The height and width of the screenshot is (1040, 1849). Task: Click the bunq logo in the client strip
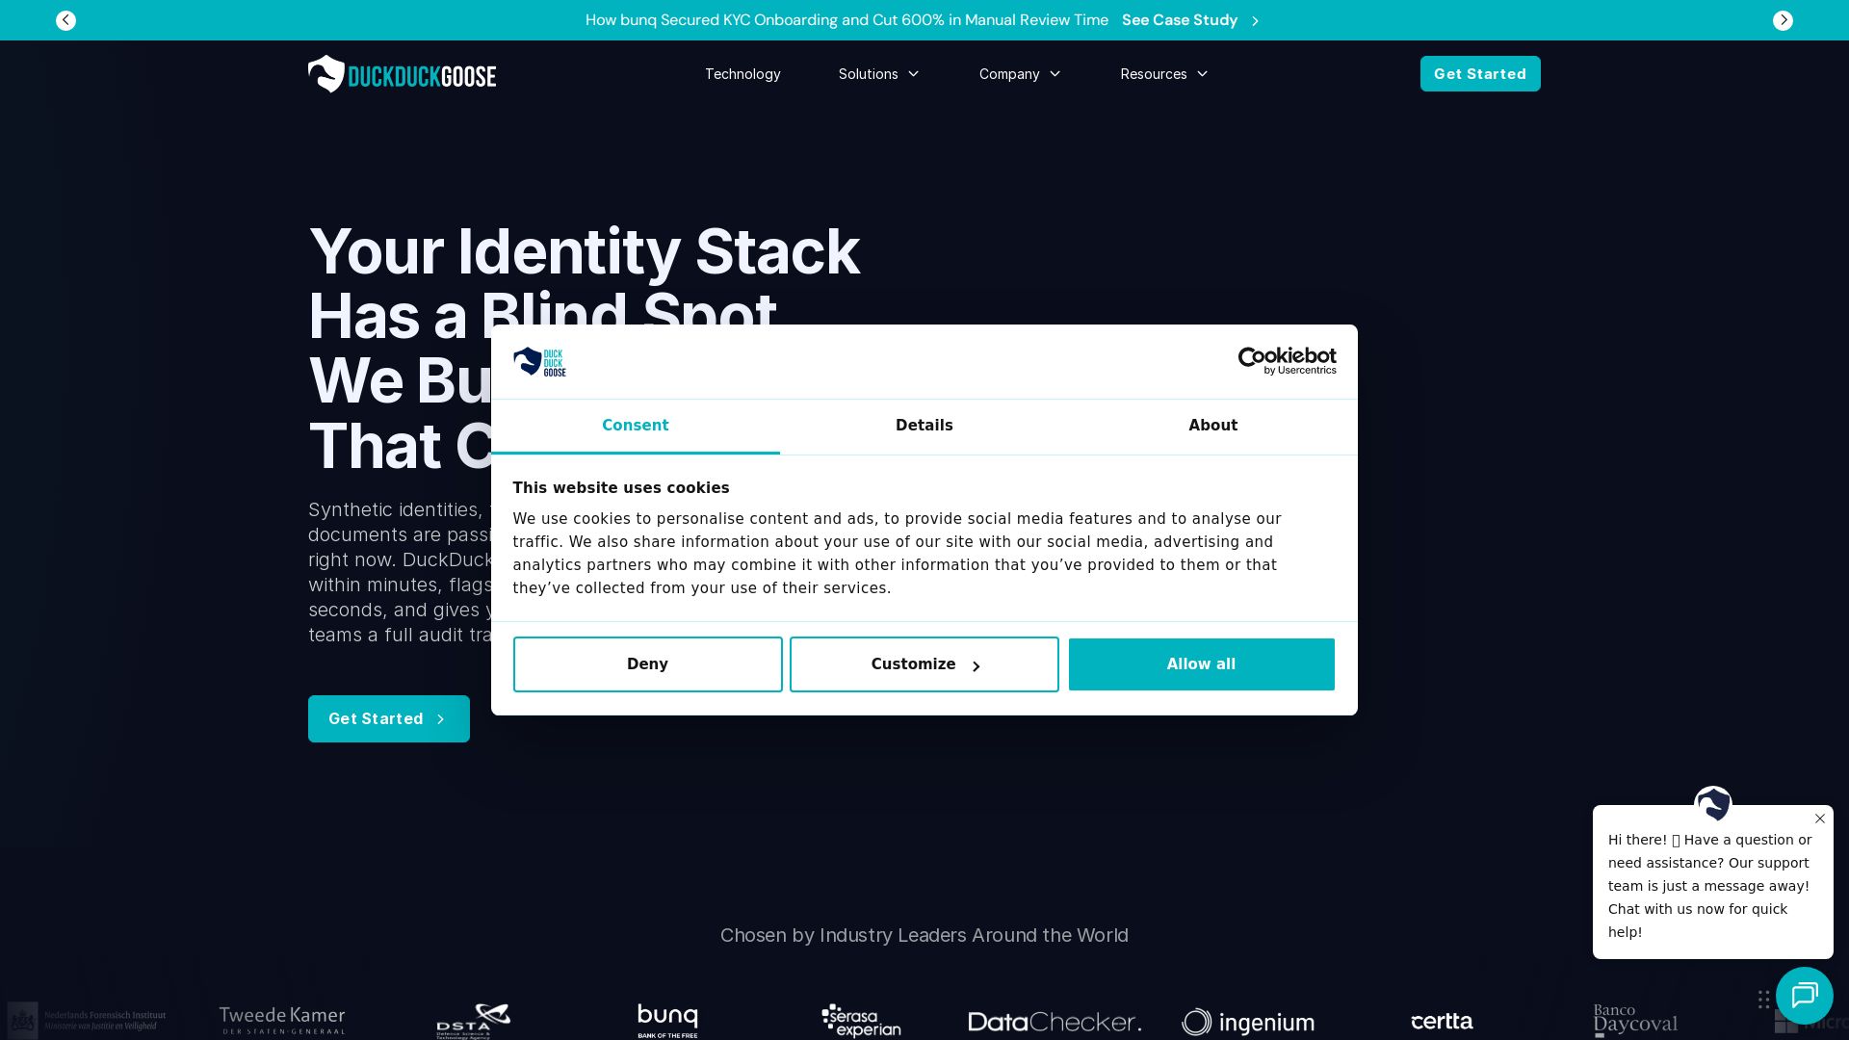pyautogui.click(x=667, y=1021)
